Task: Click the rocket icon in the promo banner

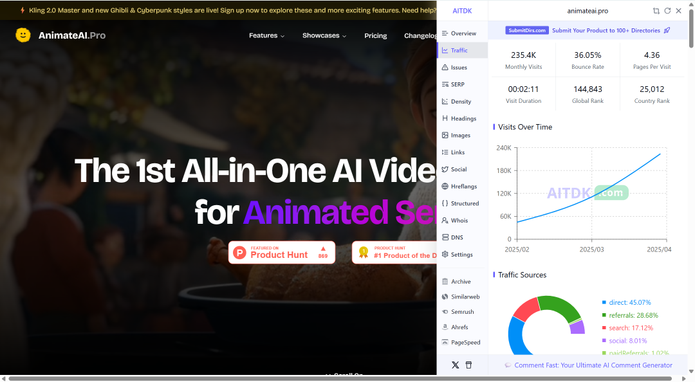Action: pos(667,30)
